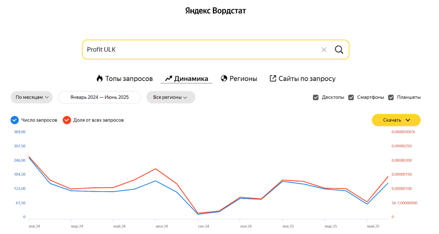Click the external link icon for Сайты по запросу

[273, 79]
